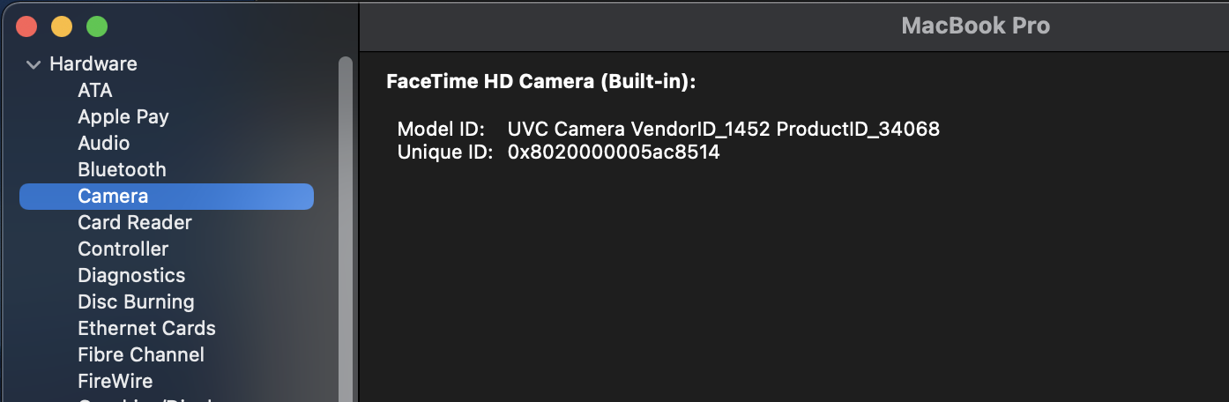Select Fibre Channel in the list
The image size is (1229, 402).
pos(141,354)
